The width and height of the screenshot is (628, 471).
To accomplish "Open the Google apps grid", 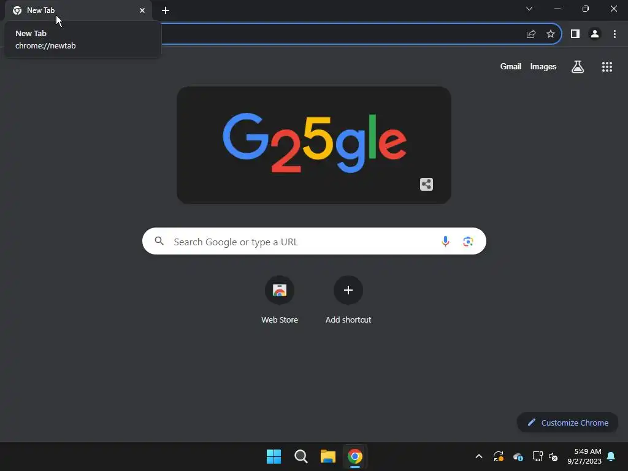I will click(x=607, y=67).
